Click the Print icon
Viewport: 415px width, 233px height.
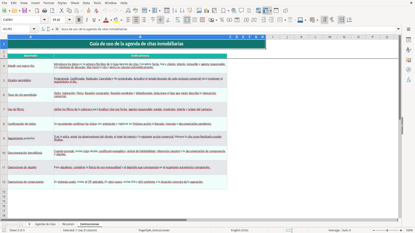(x=45, y=11)
